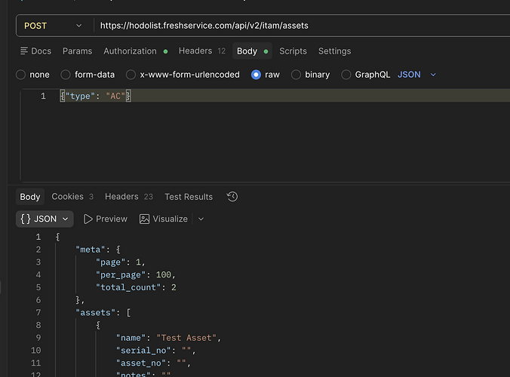Open the Scripts tab

(293, 51)
